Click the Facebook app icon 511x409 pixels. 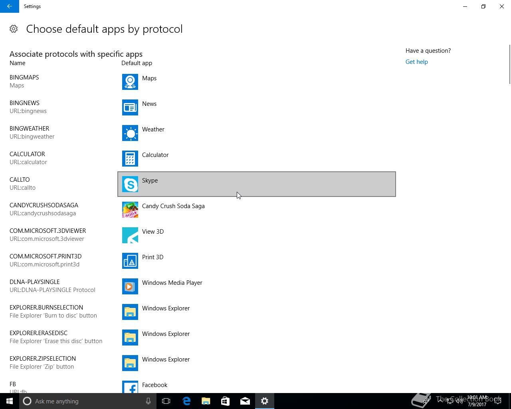tap(130, 387)
